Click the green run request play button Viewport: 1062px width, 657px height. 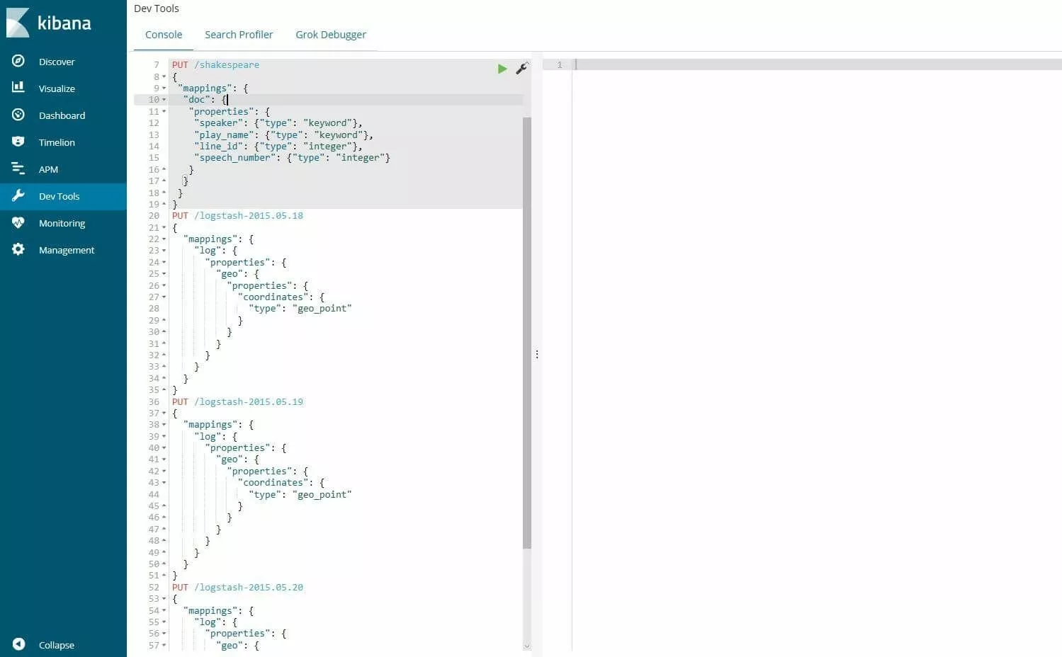(502, 69)
